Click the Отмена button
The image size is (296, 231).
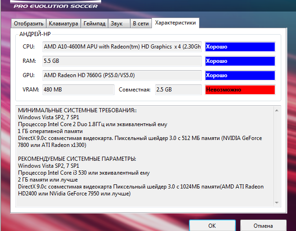pyautogui.click(x=263, y=225)
